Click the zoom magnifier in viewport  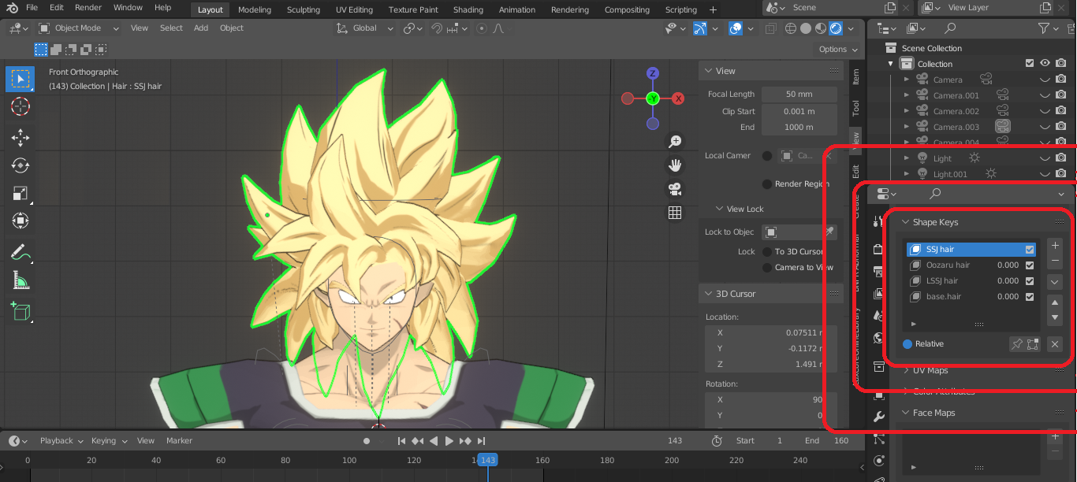[x=675, y=142]
